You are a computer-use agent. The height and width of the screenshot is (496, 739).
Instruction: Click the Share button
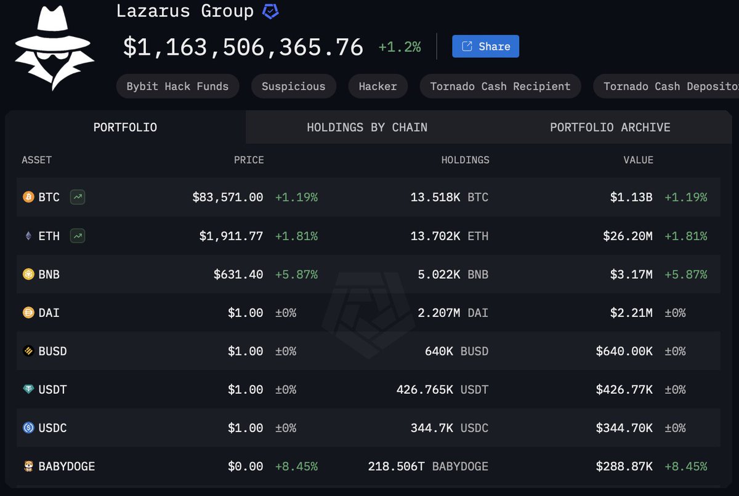click(485, 46)
